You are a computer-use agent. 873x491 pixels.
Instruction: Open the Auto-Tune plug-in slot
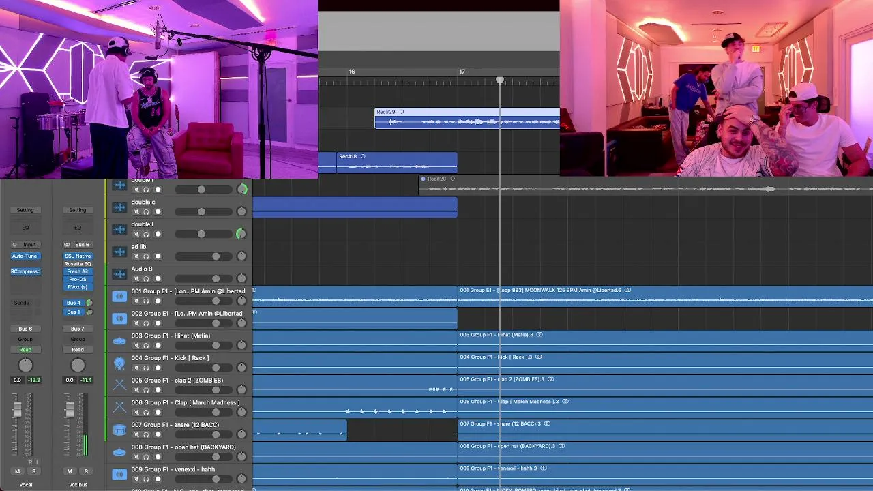[x=25, y=256]
